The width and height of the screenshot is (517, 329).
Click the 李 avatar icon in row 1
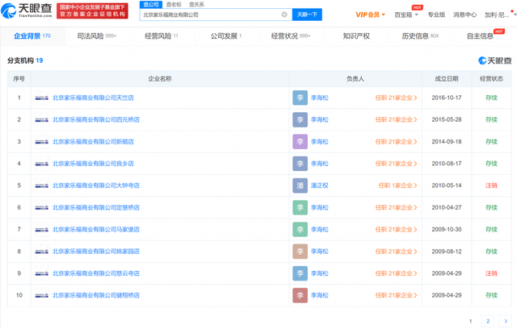[x=300, y=98]
